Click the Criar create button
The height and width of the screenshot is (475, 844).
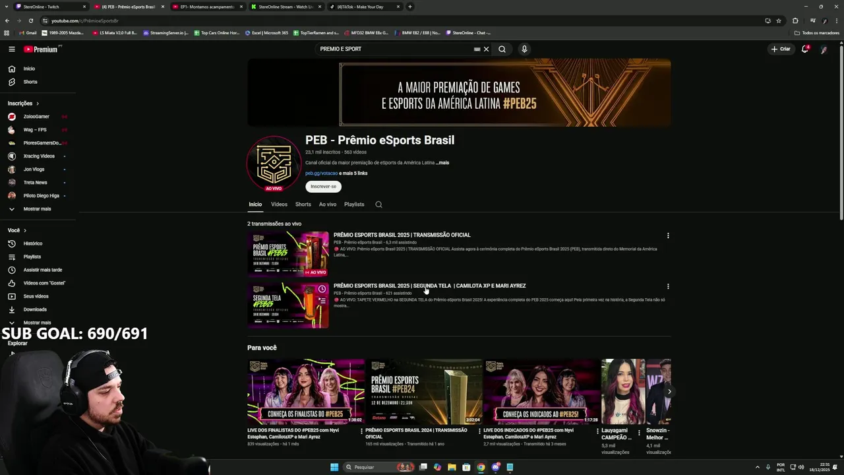coord(781,49)
